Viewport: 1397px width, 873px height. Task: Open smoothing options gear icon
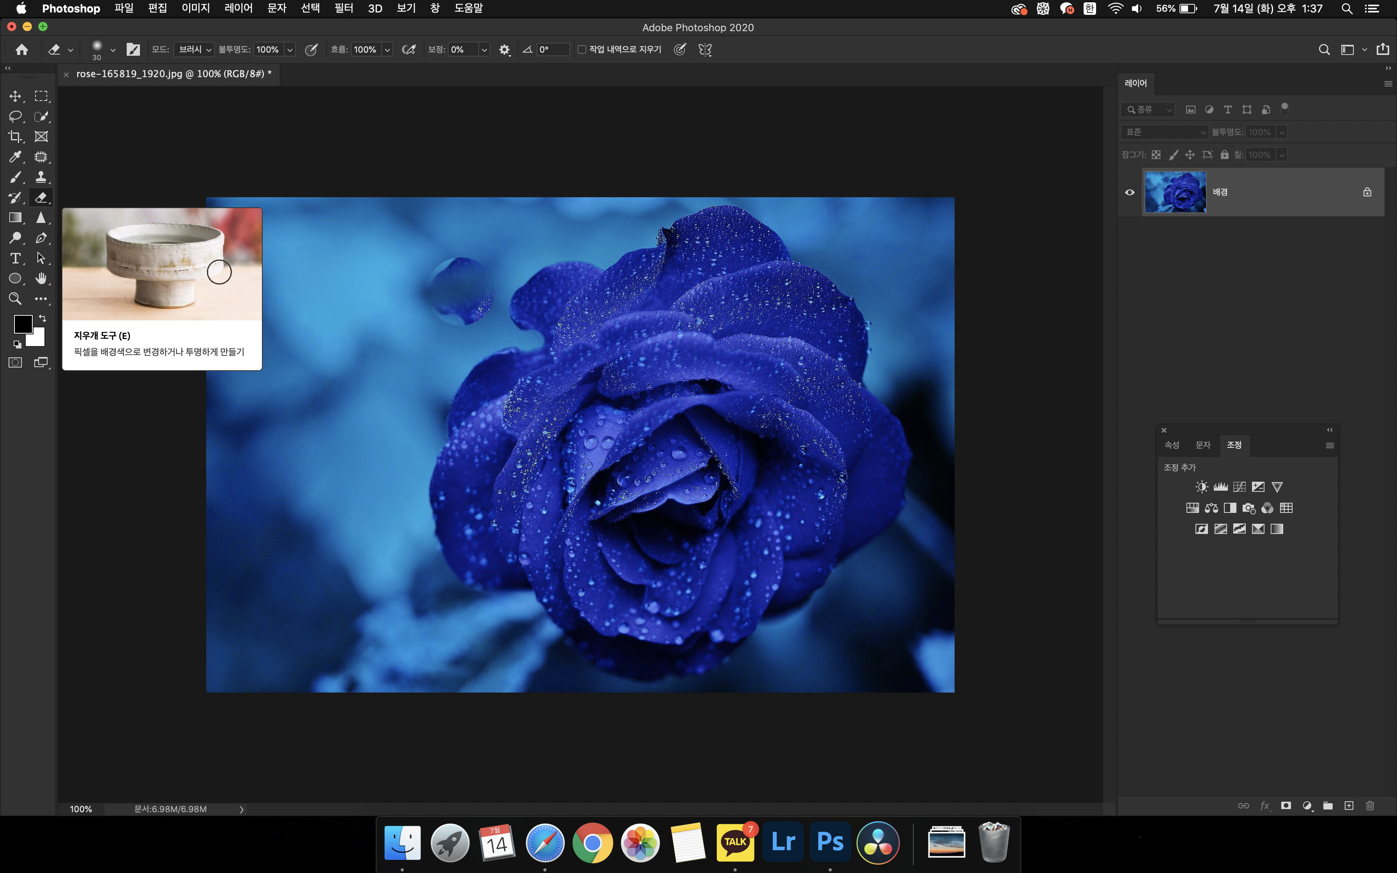tap(504, 49)
